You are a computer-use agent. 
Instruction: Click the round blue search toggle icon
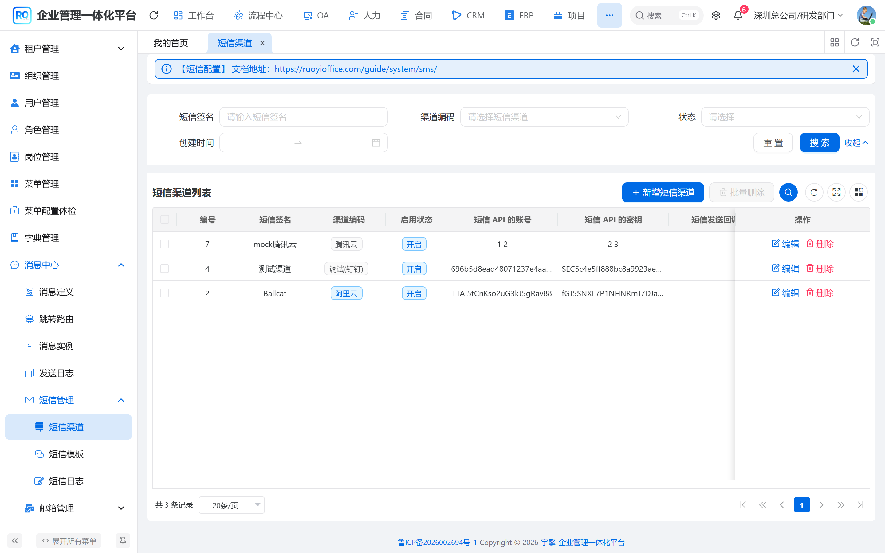pyautogui.click(x=789, y=192)
